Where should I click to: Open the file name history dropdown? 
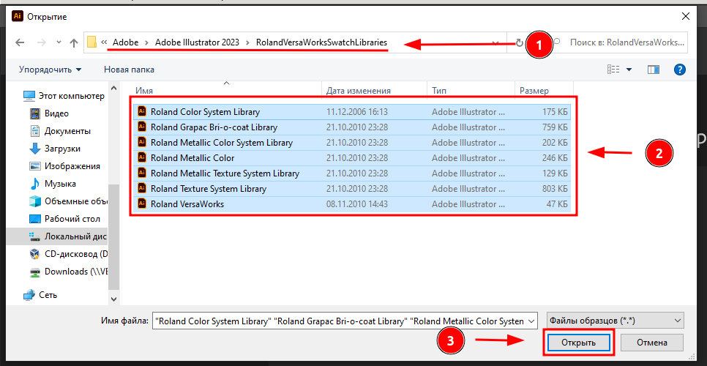(531, 321)
